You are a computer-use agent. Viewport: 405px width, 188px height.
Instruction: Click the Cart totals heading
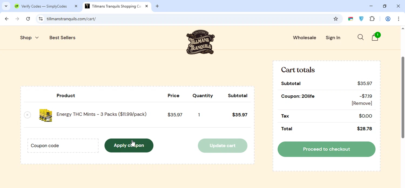tap(298, 70)
